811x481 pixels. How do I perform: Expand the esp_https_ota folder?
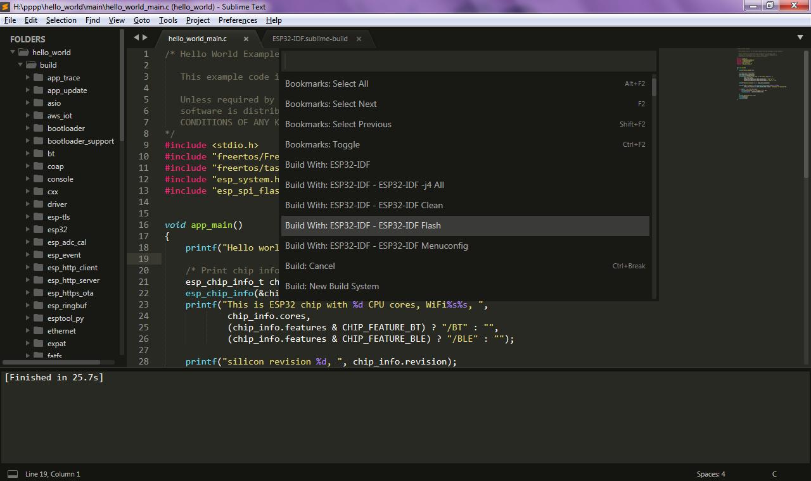[x=28, y=292]
